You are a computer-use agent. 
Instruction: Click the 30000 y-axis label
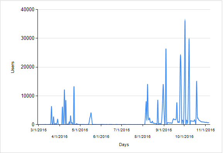pos(27,38)
